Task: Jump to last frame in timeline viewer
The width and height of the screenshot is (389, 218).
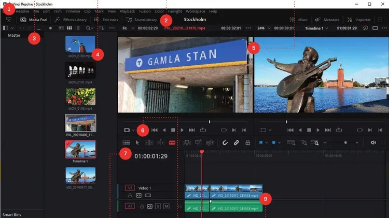Action: (x=328, y=130)
